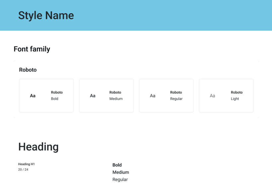Click the "Medium" sample text below the Bold sample
Screen dimensions: 272x183
[x=121, y=172]
